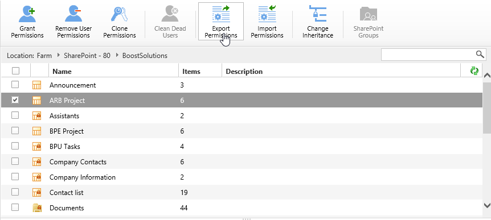Image resolution: width=491 pixels, height=220 pixels.
Task: Click the search magnifier icon
Action: pos(480,55)
